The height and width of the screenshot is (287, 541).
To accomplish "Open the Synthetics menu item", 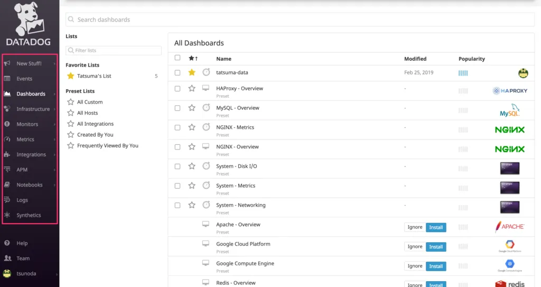I will (x=29, y=215).
